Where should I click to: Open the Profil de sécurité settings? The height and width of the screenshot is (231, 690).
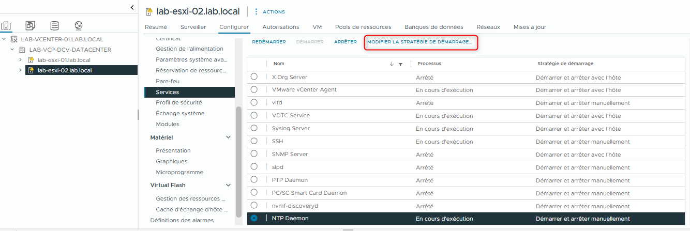(x=179, y=102)
